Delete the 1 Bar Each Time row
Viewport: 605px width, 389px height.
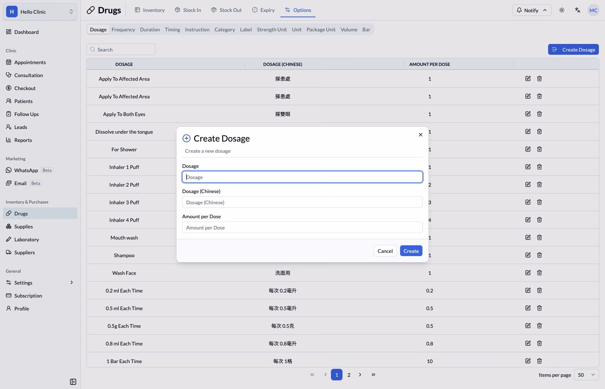[x=539, y=361]
